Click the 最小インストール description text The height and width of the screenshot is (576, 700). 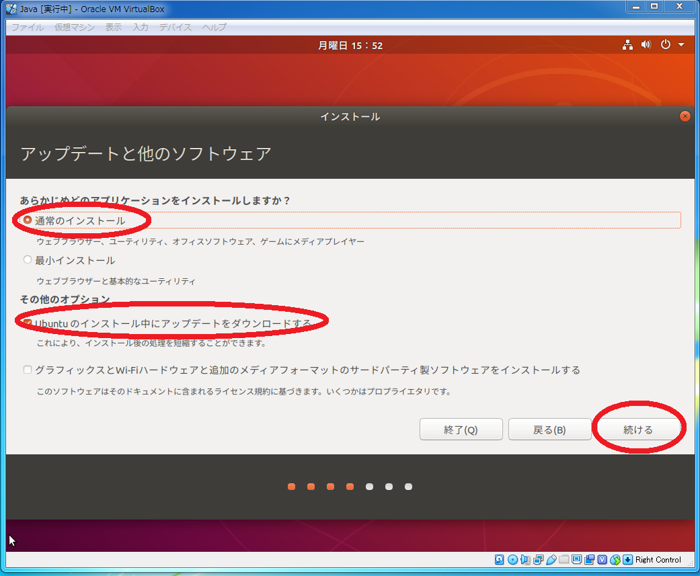coord(116,281)
